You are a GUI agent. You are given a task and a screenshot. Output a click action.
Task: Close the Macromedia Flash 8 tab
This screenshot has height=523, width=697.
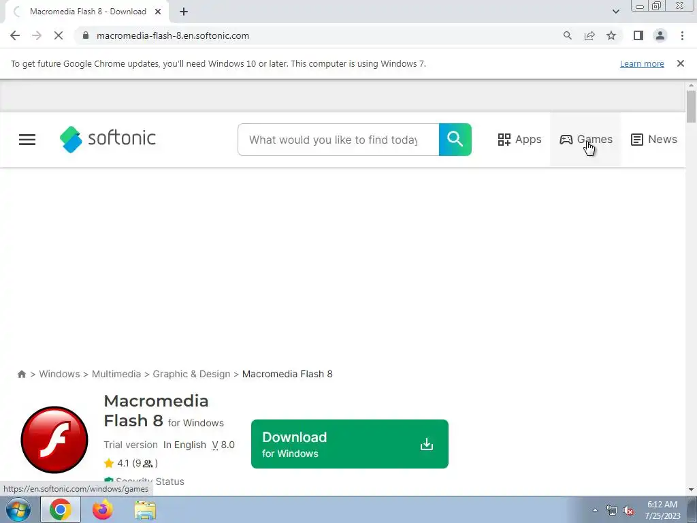pos(158,12)
